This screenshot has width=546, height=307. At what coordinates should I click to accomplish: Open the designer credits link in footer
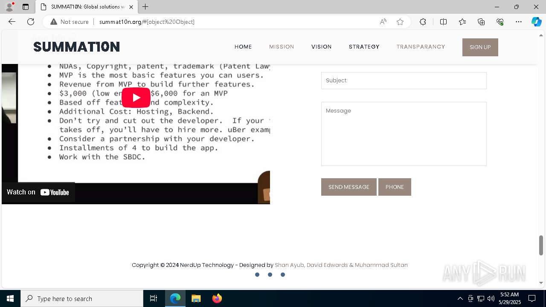tap(341, 265)
